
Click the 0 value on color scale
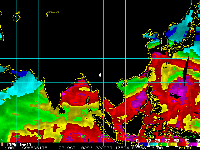click(137, 141)
